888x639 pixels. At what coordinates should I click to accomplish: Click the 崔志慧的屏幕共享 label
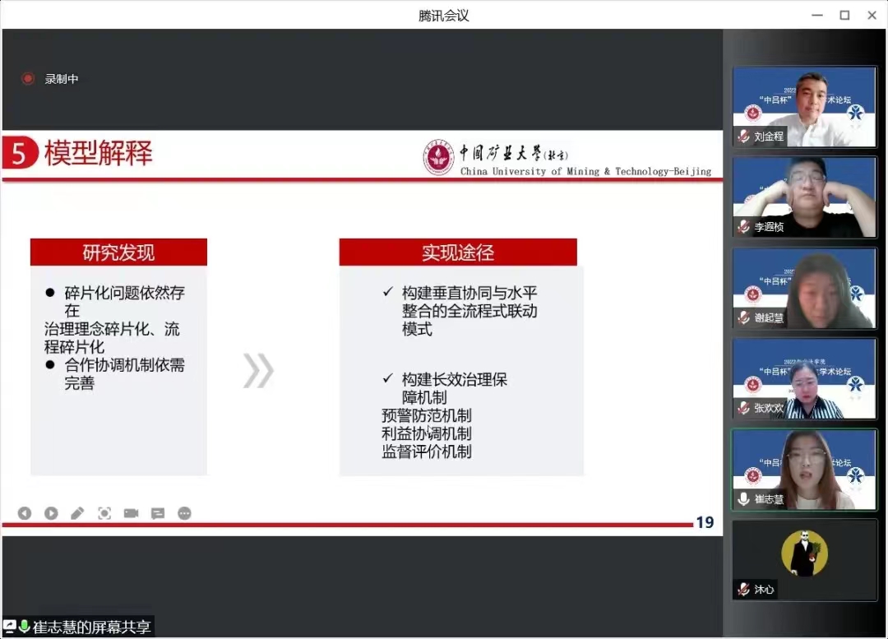click(x=91, y=627)
